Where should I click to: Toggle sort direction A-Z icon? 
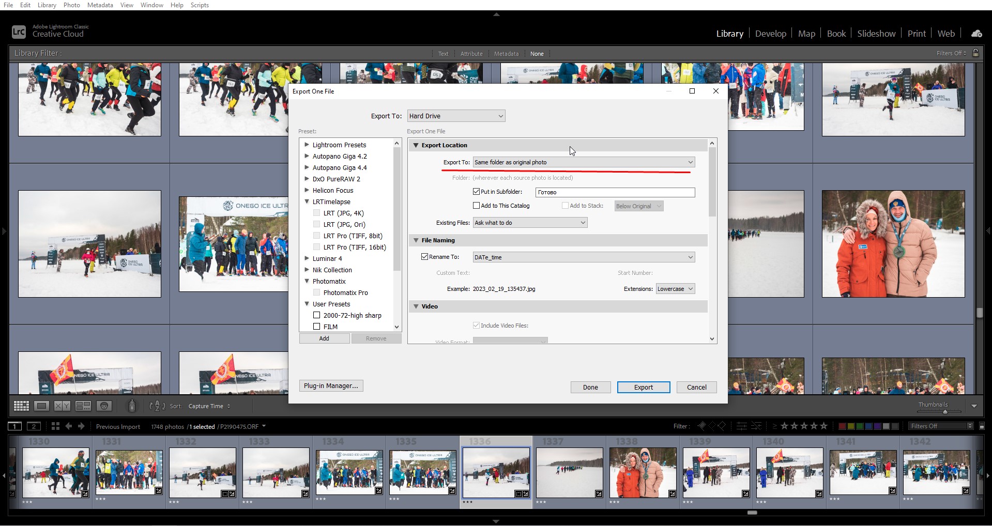click(x=157, y=406)
